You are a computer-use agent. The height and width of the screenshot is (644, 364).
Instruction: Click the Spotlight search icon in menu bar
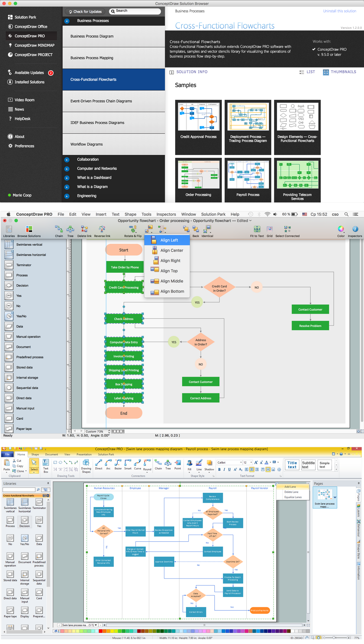coord(346,214)
